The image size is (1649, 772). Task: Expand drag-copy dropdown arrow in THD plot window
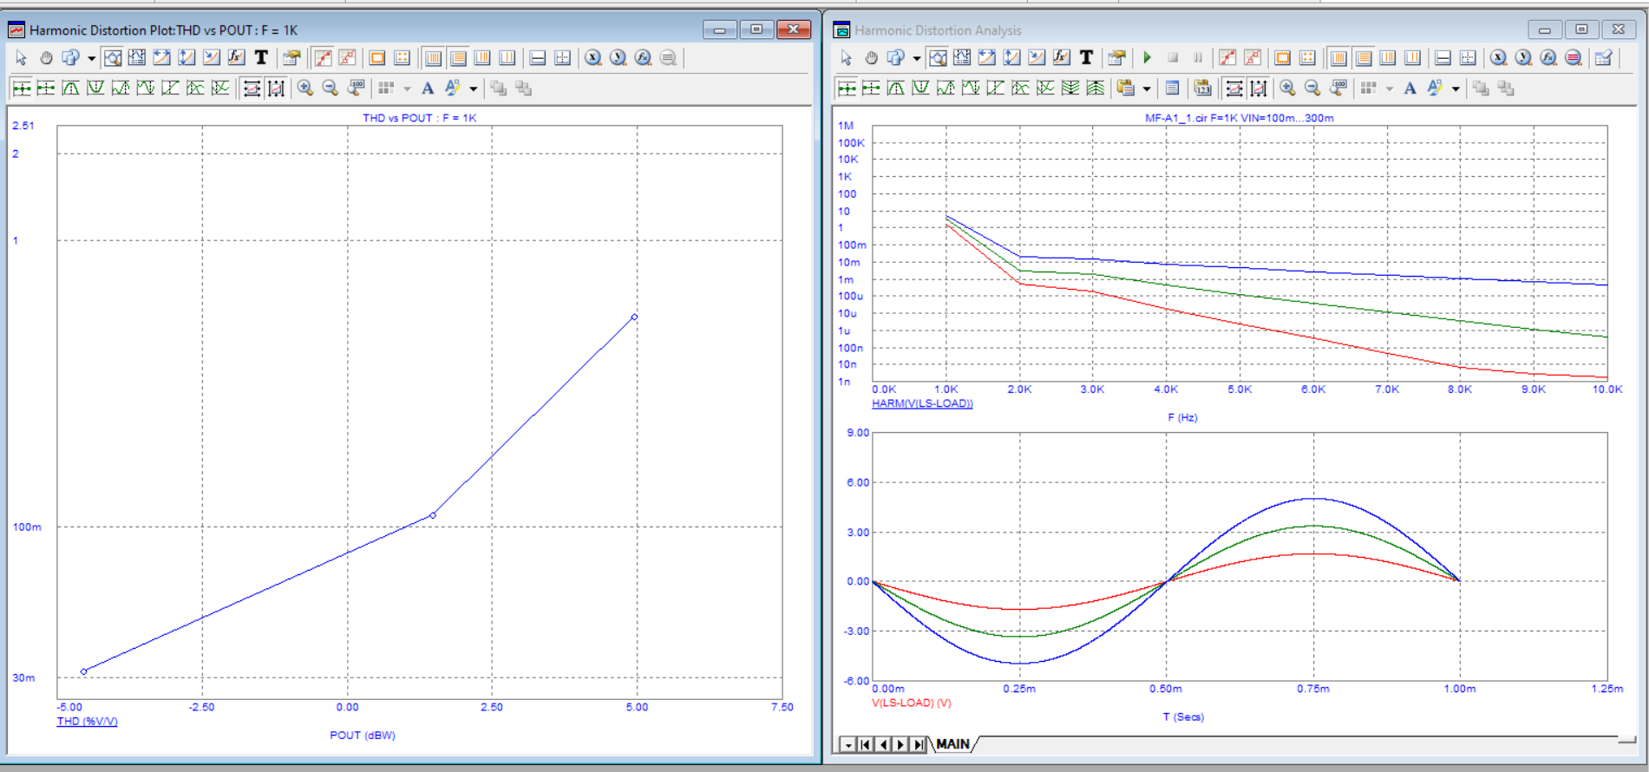pos(91,58)
